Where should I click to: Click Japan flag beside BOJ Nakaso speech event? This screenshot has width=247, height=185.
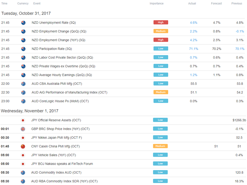click(23, 164)
